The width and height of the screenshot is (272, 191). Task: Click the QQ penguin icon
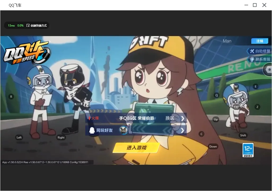(92, 130)
